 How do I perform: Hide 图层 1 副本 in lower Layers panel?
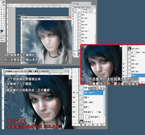click(x=74, y=102)
